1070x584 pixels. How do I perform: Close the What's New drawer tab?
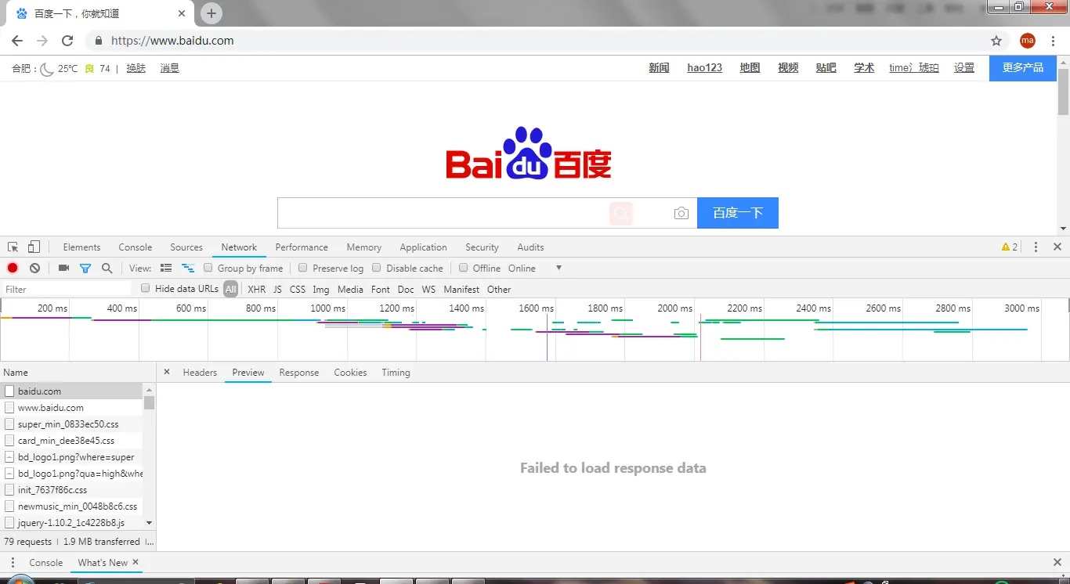click(x=136, y=562)
